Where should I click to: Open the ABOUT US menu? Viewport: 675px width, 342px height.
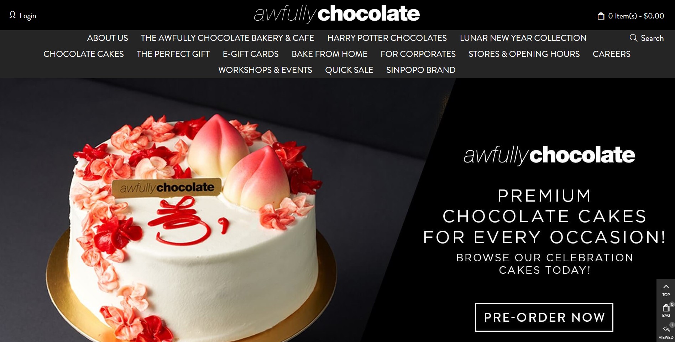(108, 38)
